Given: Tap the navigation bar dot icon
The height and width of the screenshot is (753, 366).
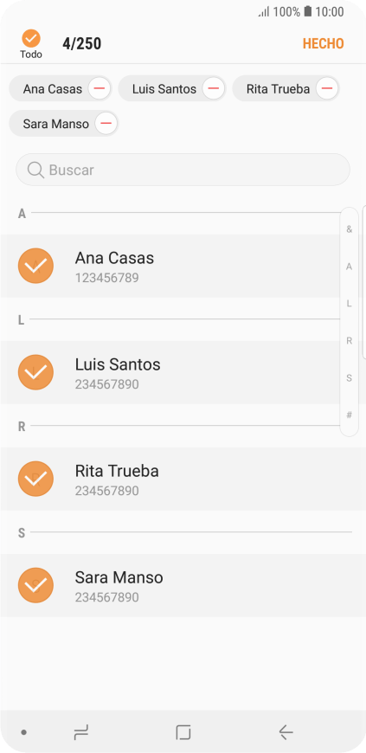Looking at the screenshot, I should pos(23,732).
